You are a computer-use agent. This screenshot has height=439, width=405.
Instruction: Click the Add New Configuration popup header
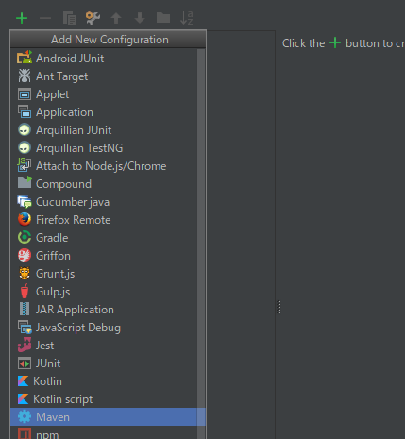pyautogui.click(x=109, y=40)
